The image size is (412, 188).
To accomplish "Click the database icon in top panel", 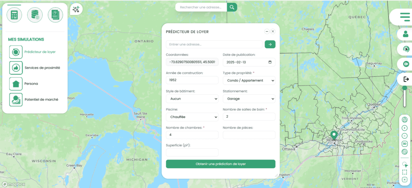I will coord(35,15).
